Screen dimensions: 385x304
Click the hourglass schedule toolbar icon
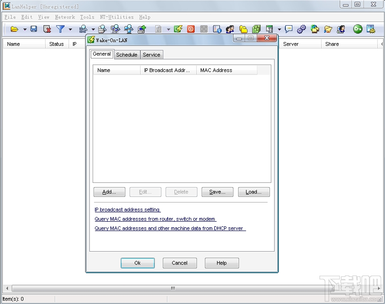point(269,29)
